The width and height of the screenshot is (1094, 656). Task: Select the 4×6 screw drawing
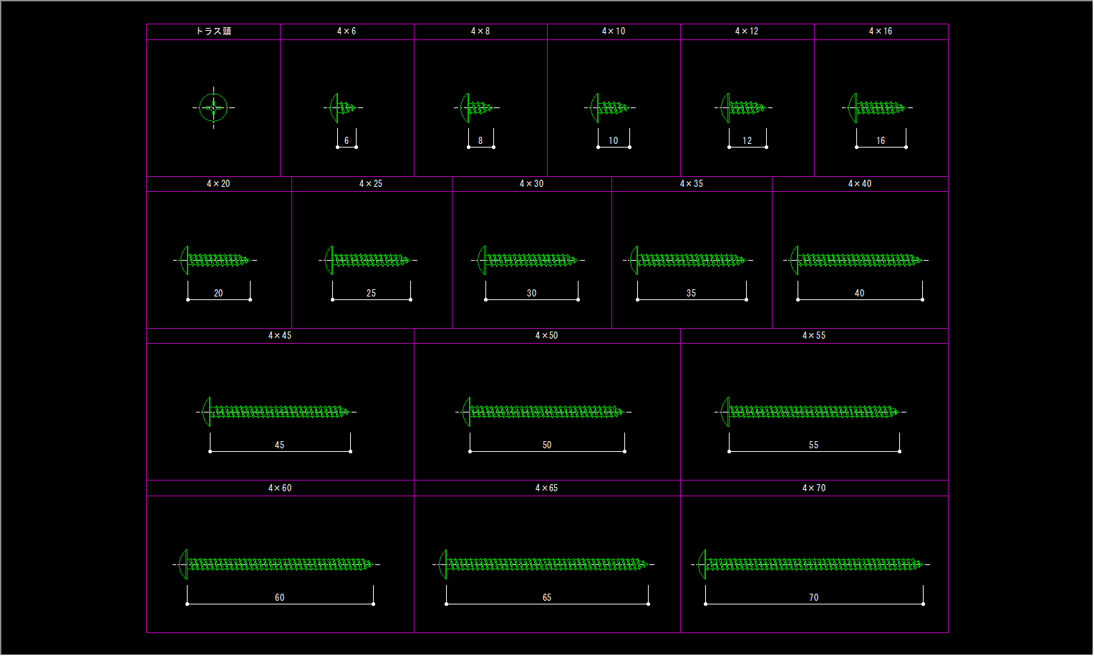[x=343, y=108]
